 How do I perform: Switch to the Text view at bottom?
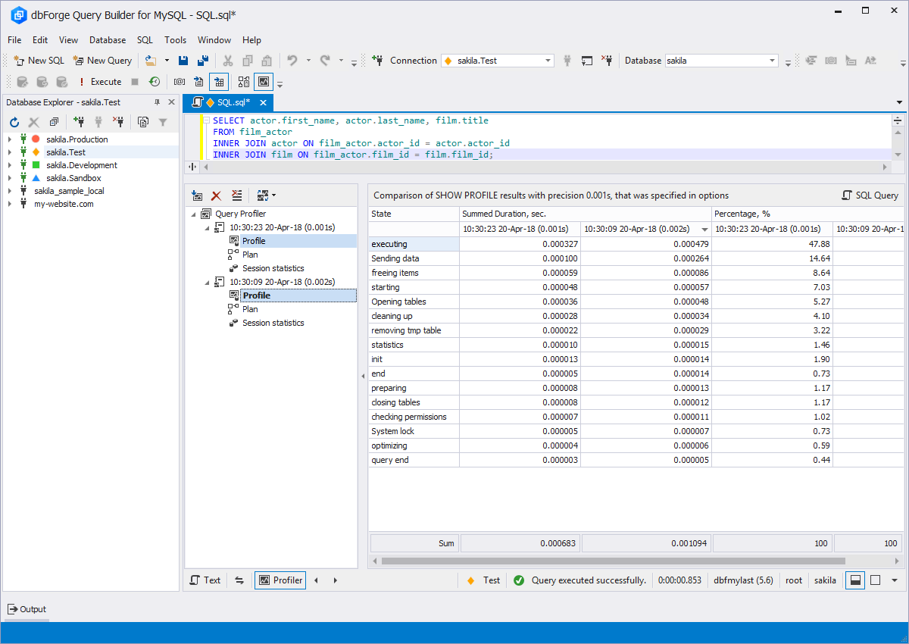click(205, 580)
